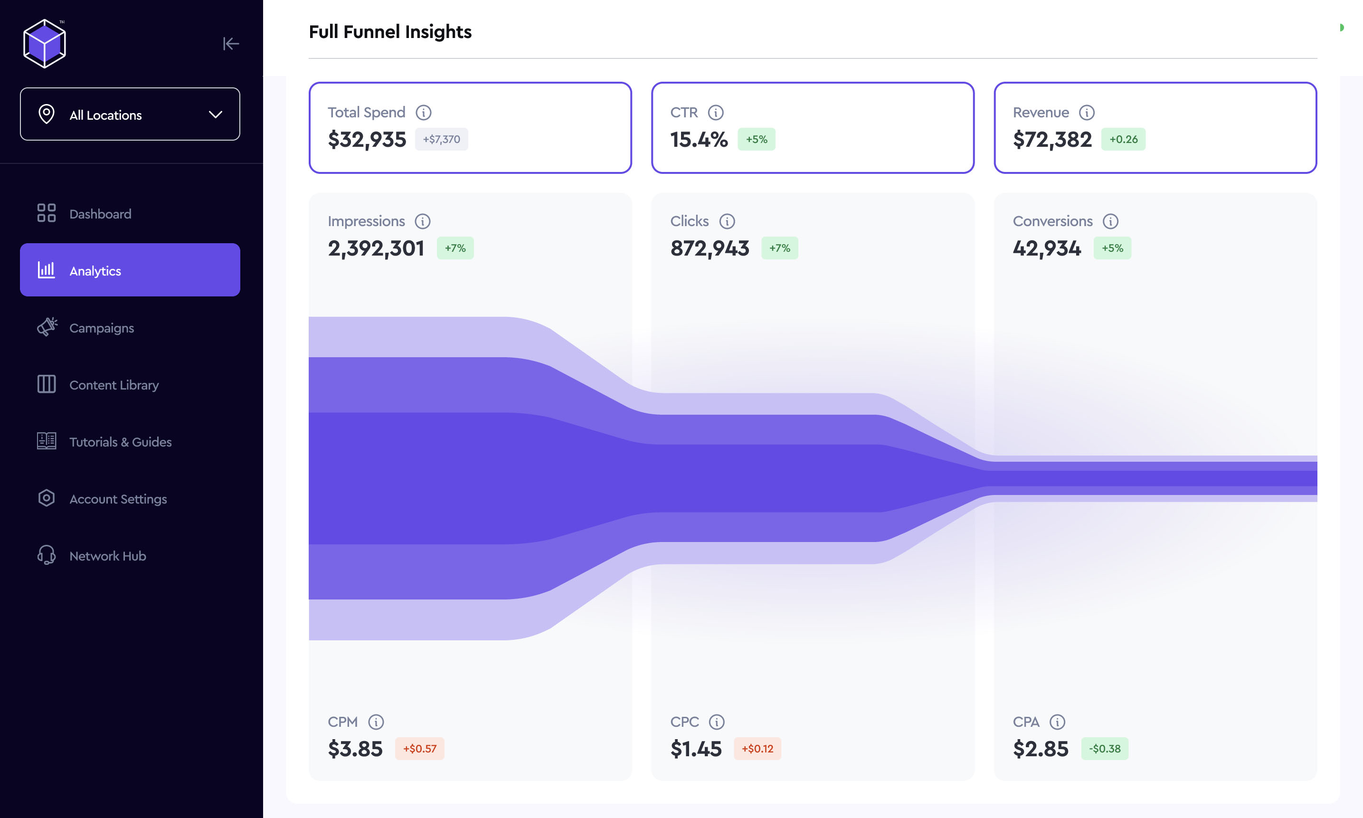Show the Impressions info tooltip

[x=423, y=221]
